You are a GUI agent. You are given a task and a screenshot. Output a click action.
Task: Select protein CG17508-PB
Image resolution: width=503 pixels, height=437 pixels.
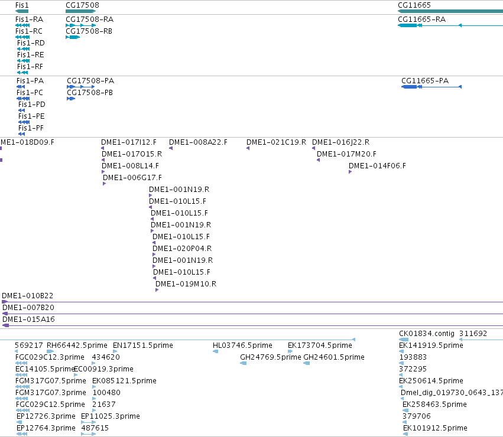tap(71, 99)
